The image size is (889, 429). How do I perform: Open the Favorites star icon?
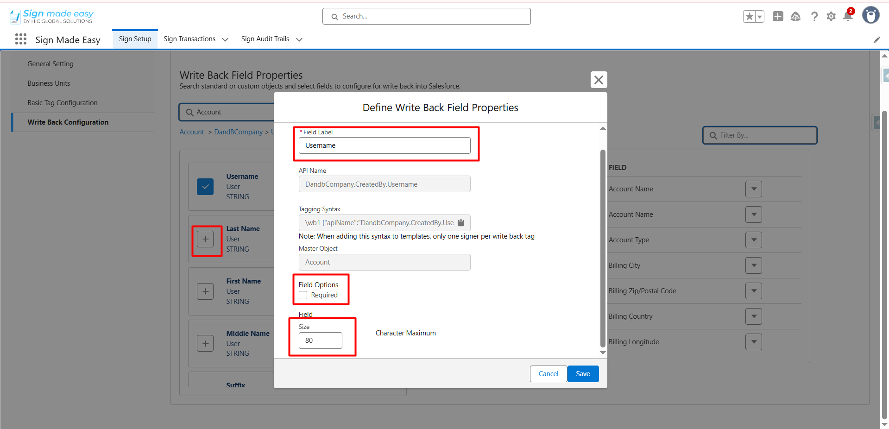[x=749, y=17]
